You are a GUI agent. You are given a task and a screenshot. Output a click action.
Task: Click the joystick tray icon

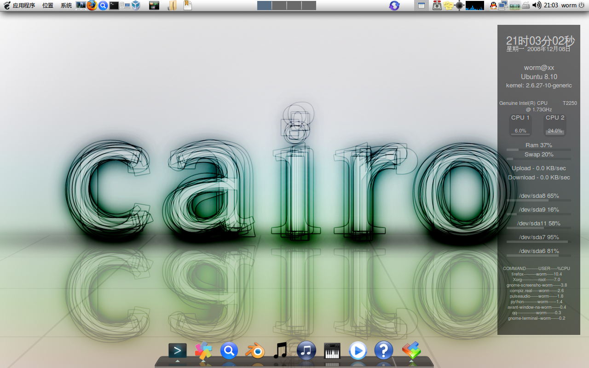point(437,6)
